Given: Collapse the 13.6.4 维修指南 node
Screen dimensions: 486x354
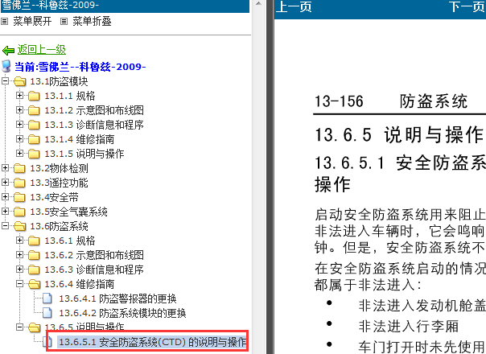Looking at the screenshot, I should tap(19, 284).
